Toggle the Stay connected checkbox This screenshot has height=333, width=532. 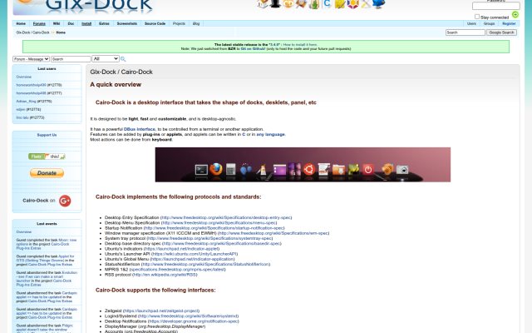click(x=477, y=17)
